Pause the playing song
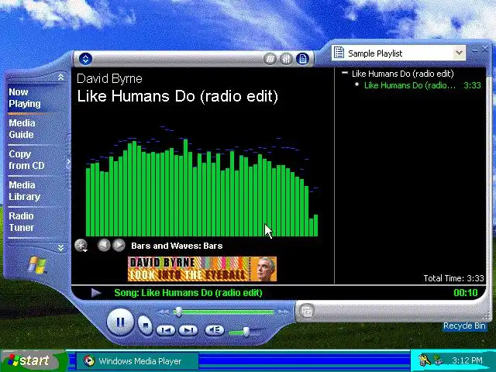The height and width of the screenshot is (372, 496). pos(120,322)
